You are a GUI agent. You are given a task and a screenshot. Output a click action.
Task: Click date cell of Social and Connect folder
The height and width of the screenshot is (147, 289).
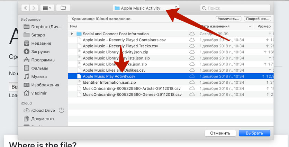tap(214, 34)
